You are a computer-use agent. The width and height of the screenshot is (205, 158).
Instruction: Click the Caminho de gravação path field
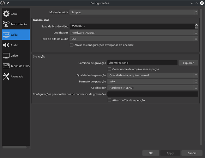click(x=142, y=63)
